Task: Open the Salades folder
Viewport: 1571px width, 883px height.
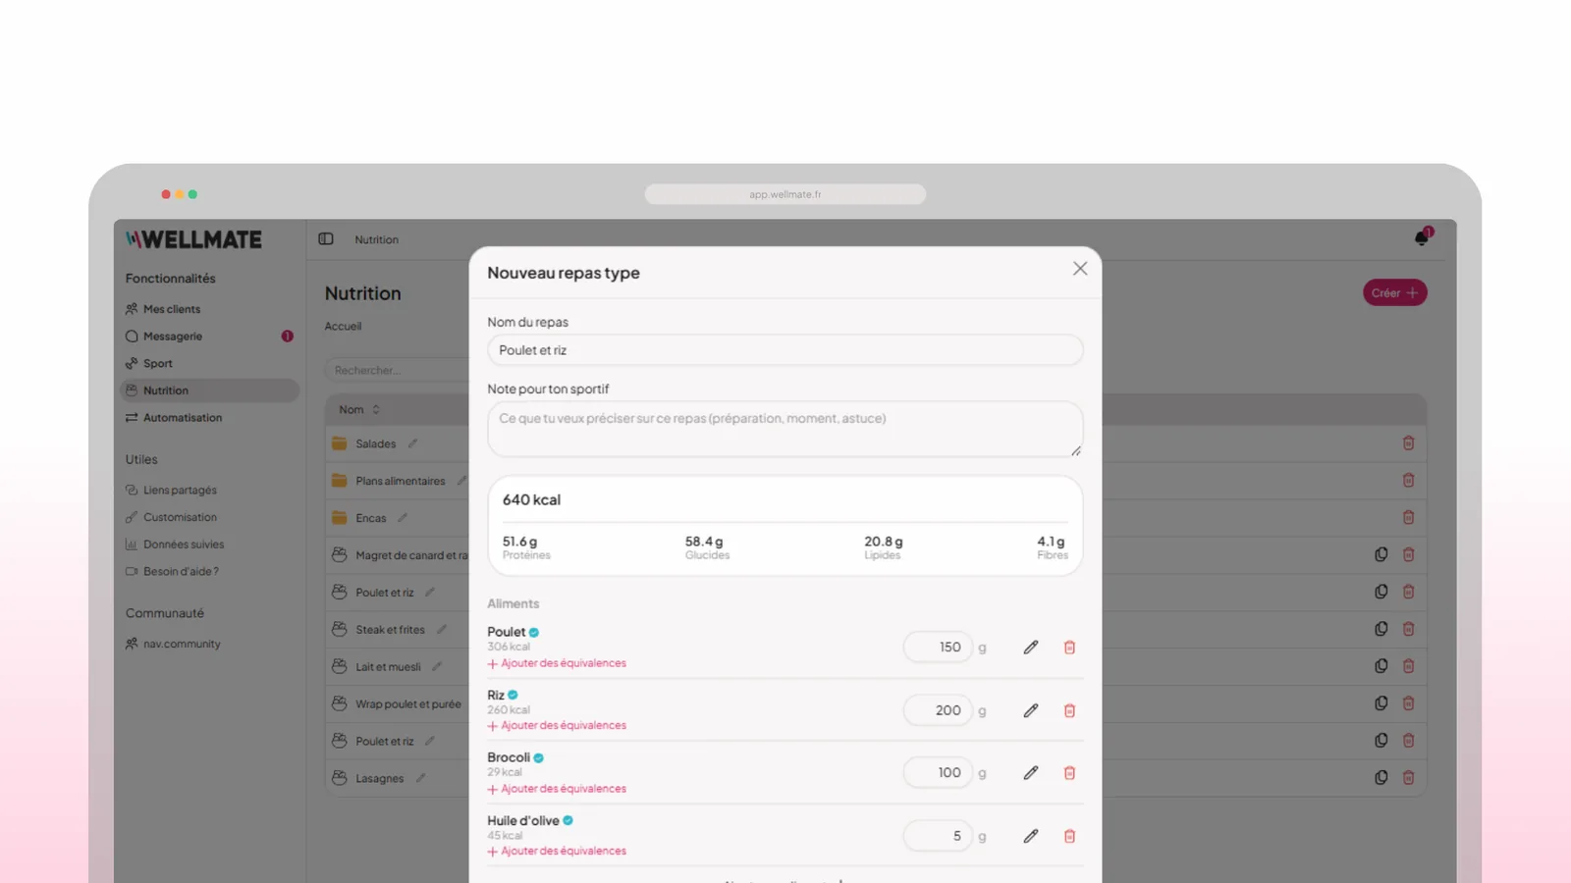Action: coord(376,444)
